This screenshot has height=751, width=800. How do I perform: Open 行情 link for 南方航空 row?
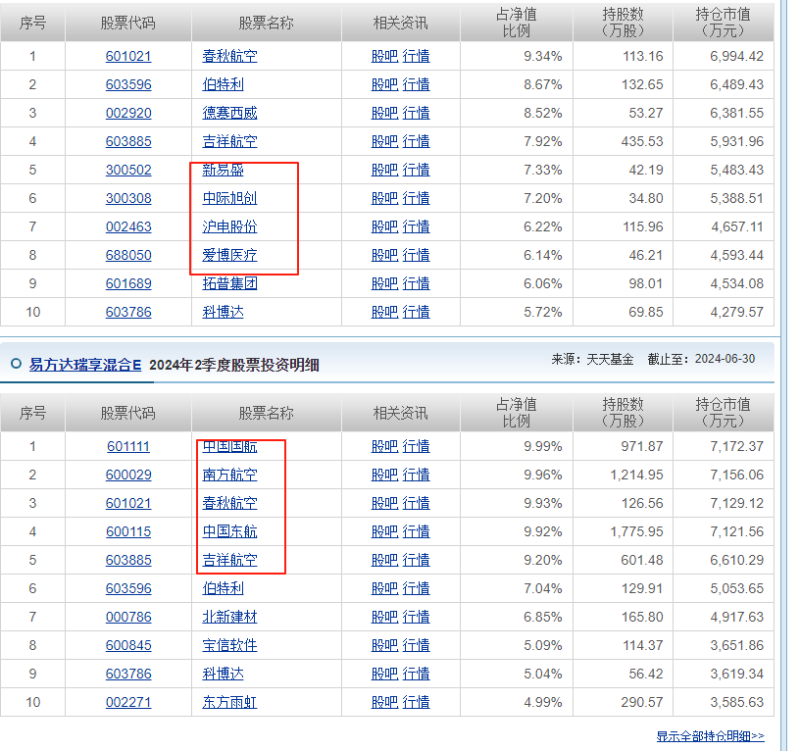point(417,475)
